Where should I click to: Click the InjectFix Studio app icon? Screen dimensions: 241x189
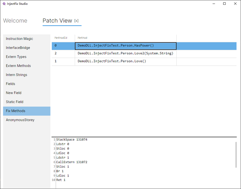[x=4, y=4]
